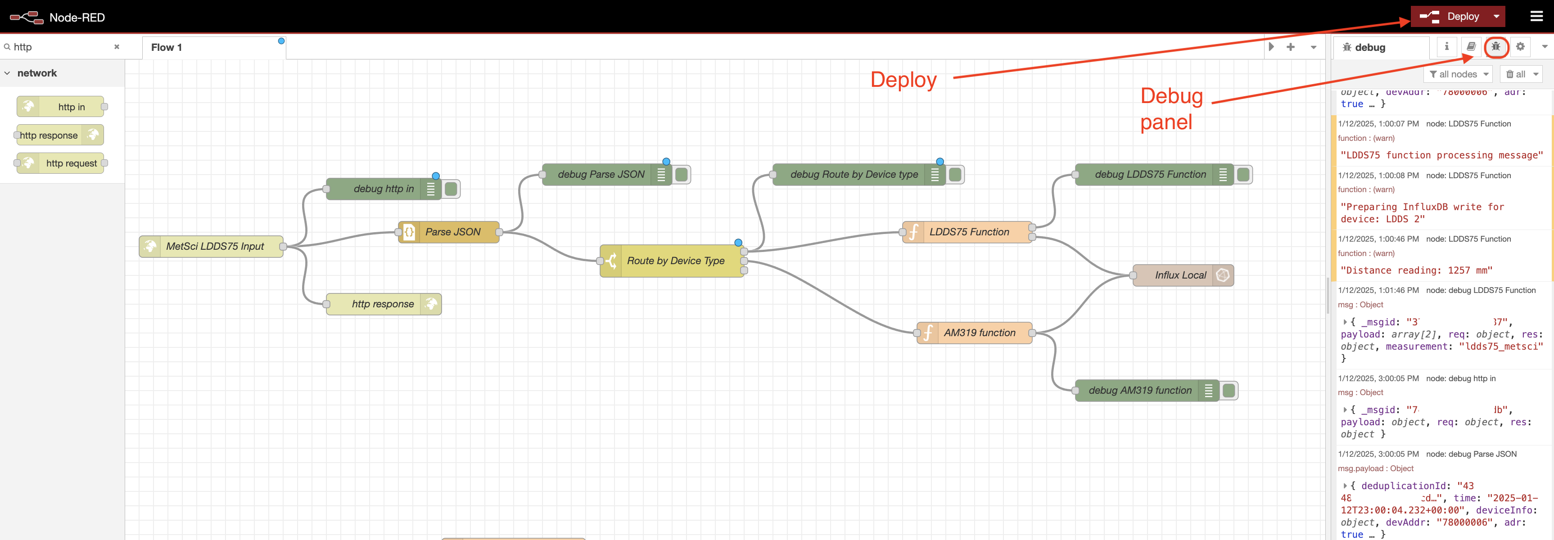1554x540 pixels.
Task: Clear all debug messages button
Action: pyautogui.click(x=1515, y=74)
